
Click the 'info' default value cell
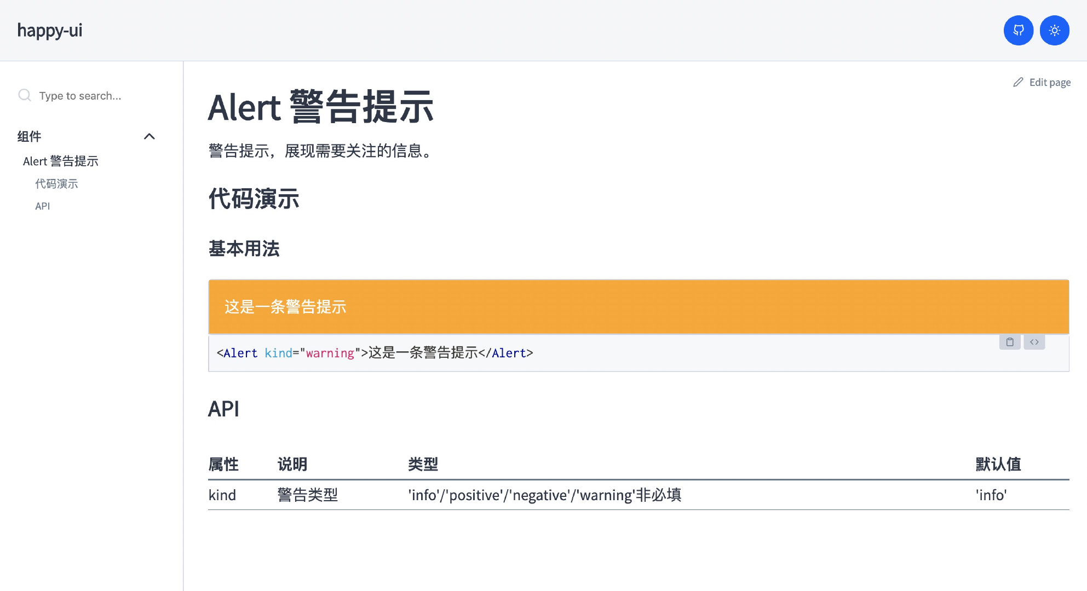[991, 495]
